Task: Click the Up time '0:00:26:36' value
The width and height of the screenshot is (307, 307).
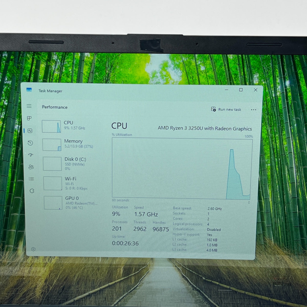Action: click(125, 244)
